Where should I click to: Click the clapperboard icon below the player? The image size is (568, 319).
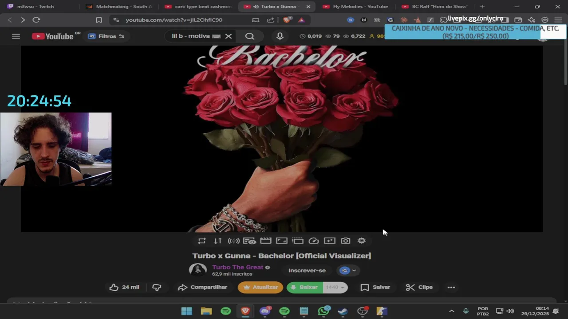point(266,241)
